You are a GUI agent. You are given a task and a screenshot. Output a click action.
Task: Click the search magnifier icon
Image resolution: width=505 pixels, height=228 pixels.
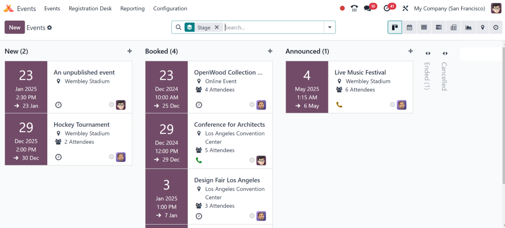click(x=178, y=28)
